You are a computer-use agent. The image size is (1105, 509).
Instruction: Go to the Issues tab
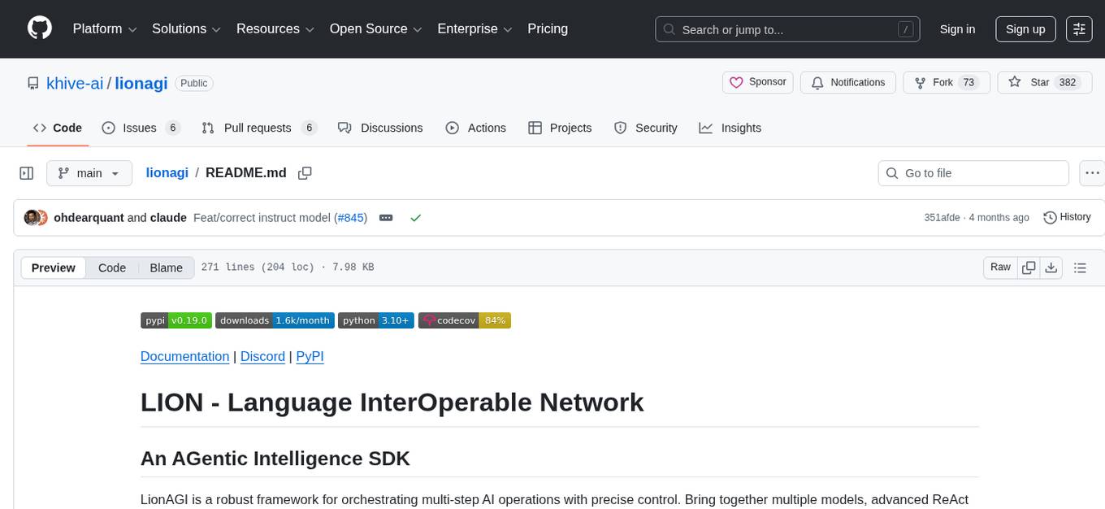[x=139, y=128]
